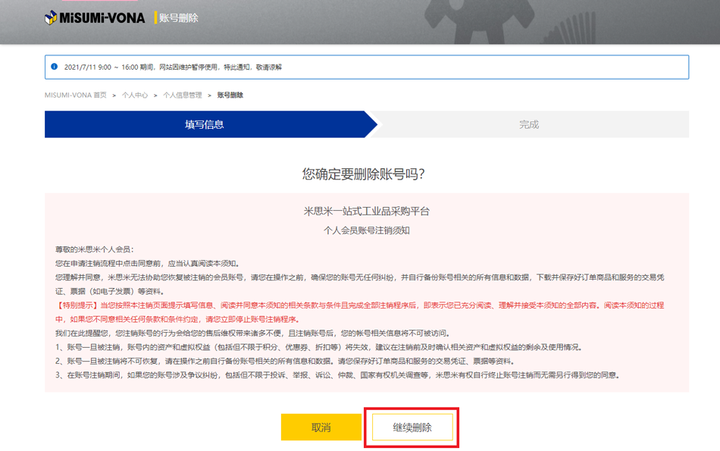Navigate to 个人信息管理 breadcrumb link
Image resolution: width=720 pixels, height=451 pixels.
pos(183,96)
